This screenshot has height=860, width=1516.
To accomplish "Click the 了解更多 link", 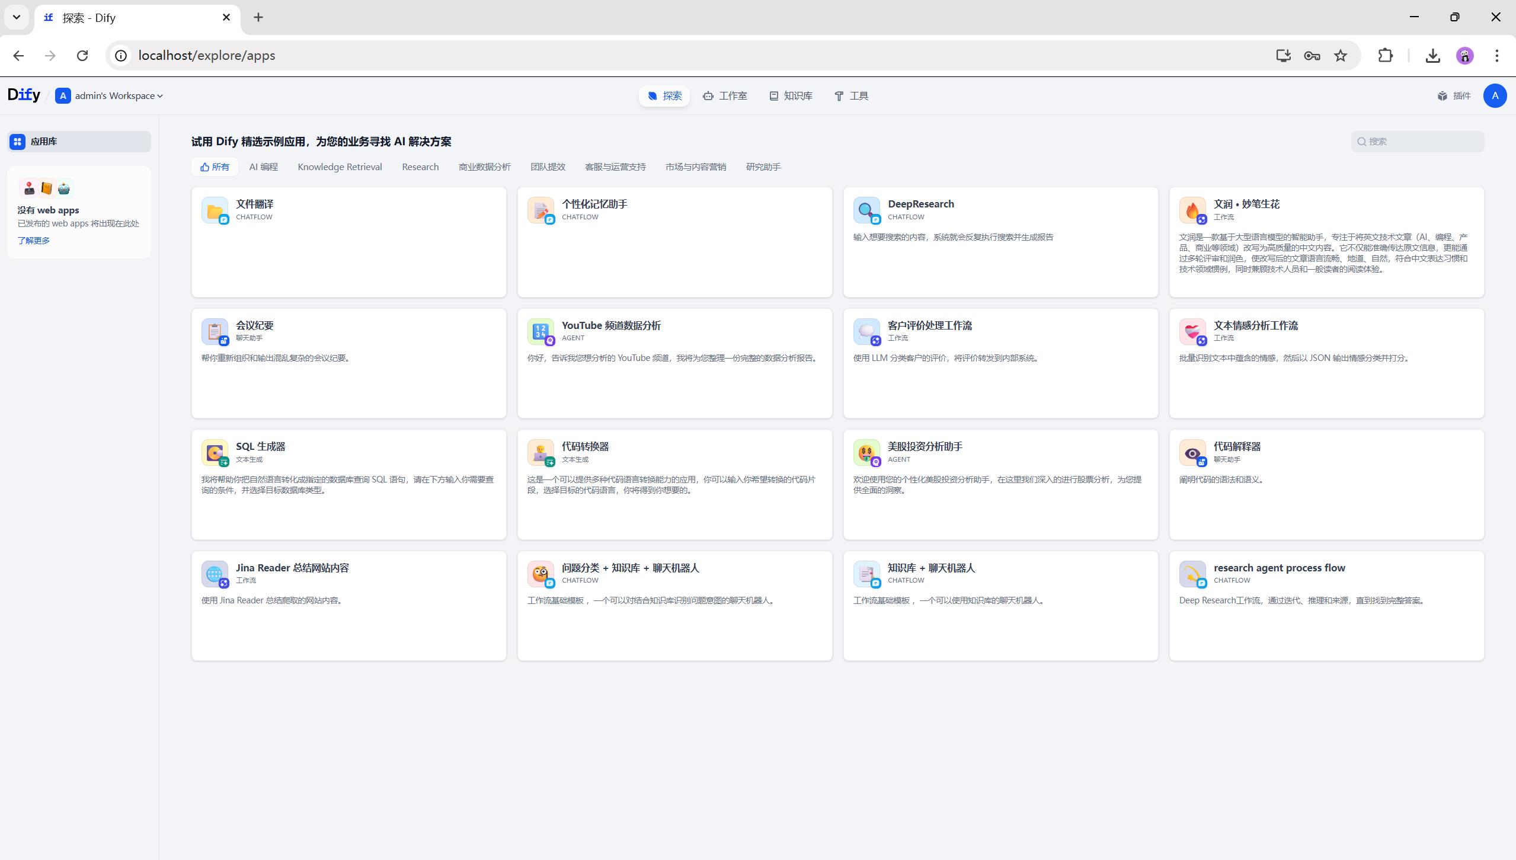I will tap(34, 240).
